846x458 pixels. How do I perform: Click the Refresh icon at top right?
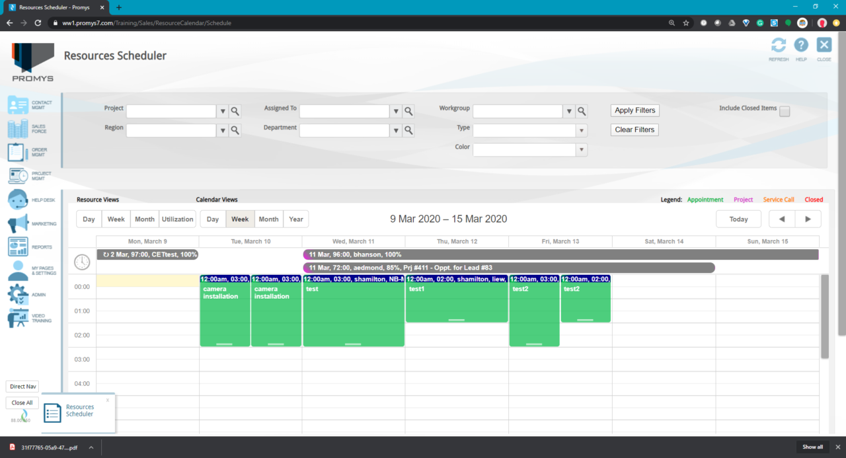coord(779,45)
